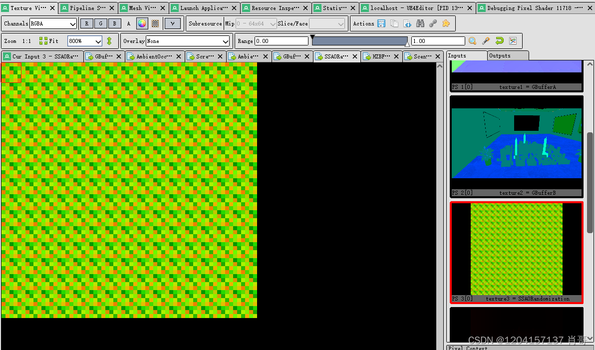
Task: Close the HZBF tab
Action: click(x=396, y=56)
